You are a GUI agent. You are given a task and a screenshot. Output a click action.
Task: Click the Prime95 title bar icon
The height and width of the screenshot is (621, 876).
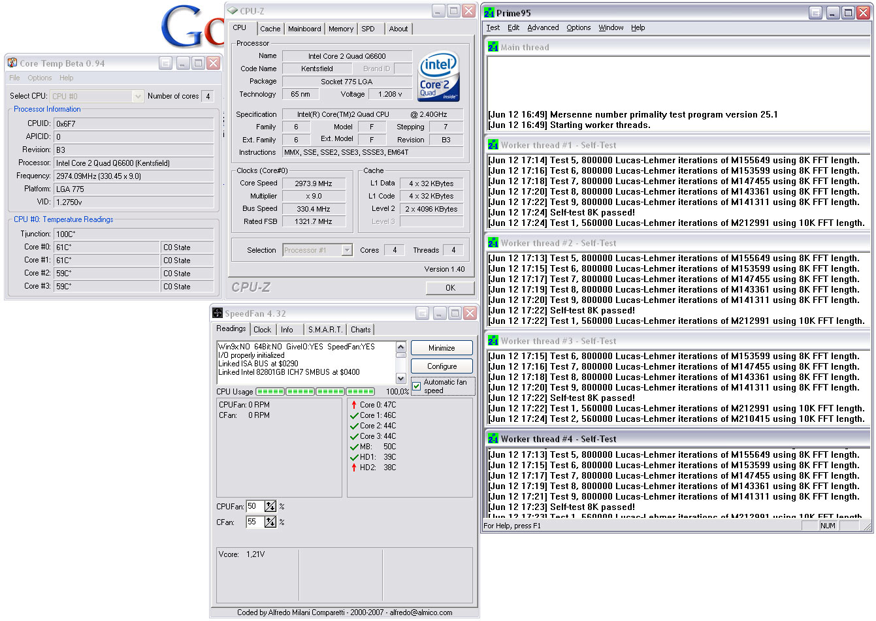tap(489, 12)
